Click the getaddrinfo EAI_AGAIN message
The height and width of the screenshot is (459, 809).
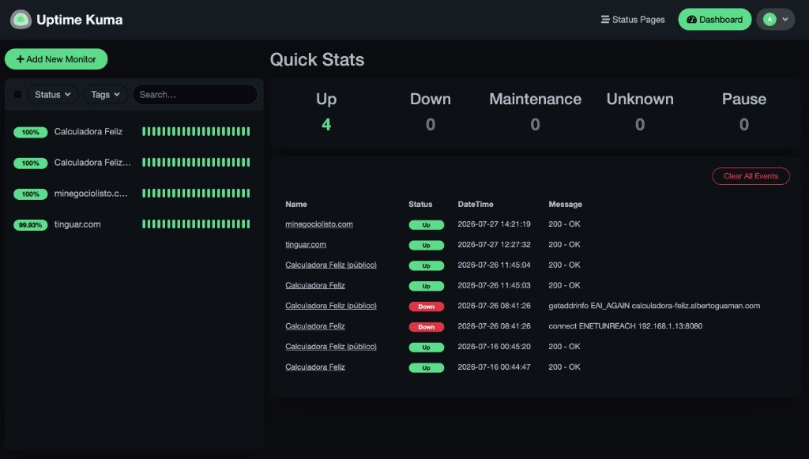(653, 305)
